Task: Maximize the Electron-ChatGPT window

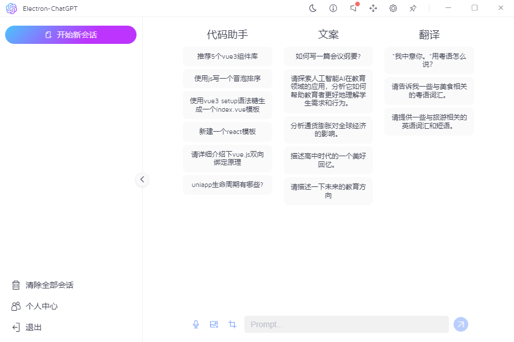Action: click(475, 8)
